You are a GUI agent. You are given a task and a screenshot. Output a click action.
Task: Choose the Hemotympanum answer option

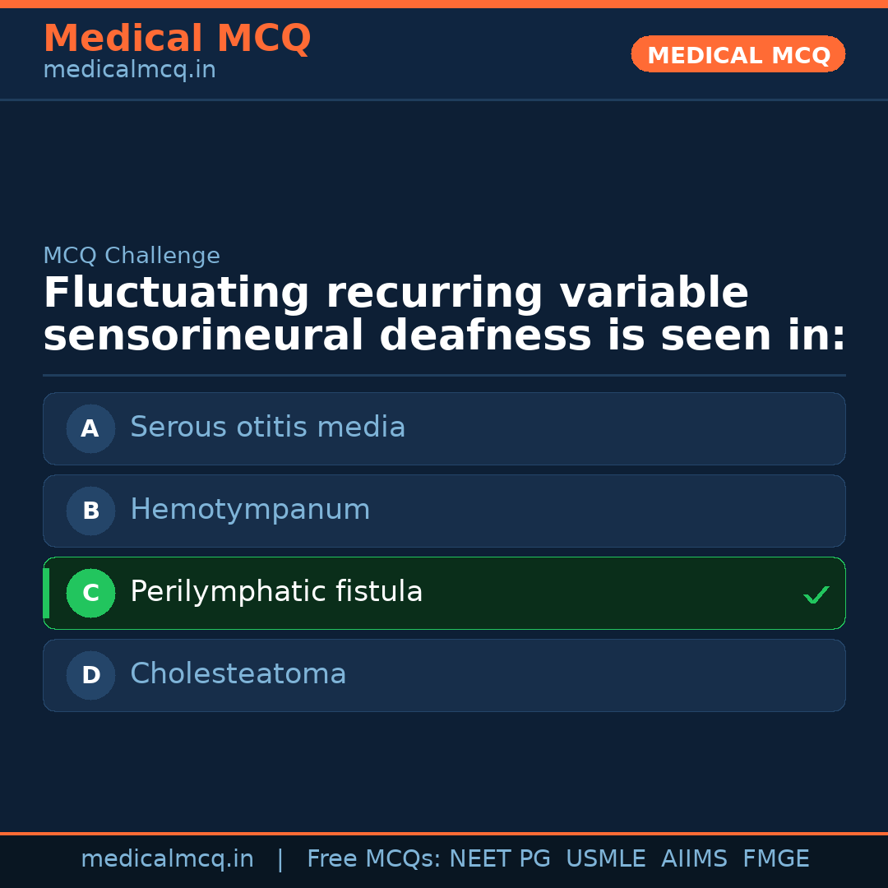pos(250,510)
